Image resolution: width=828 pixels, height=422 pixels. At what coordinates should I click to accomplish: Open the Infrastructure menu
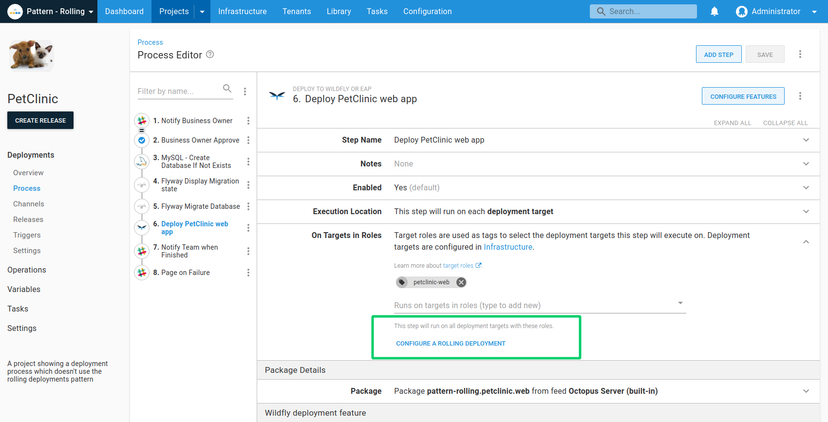click(242, 12)
